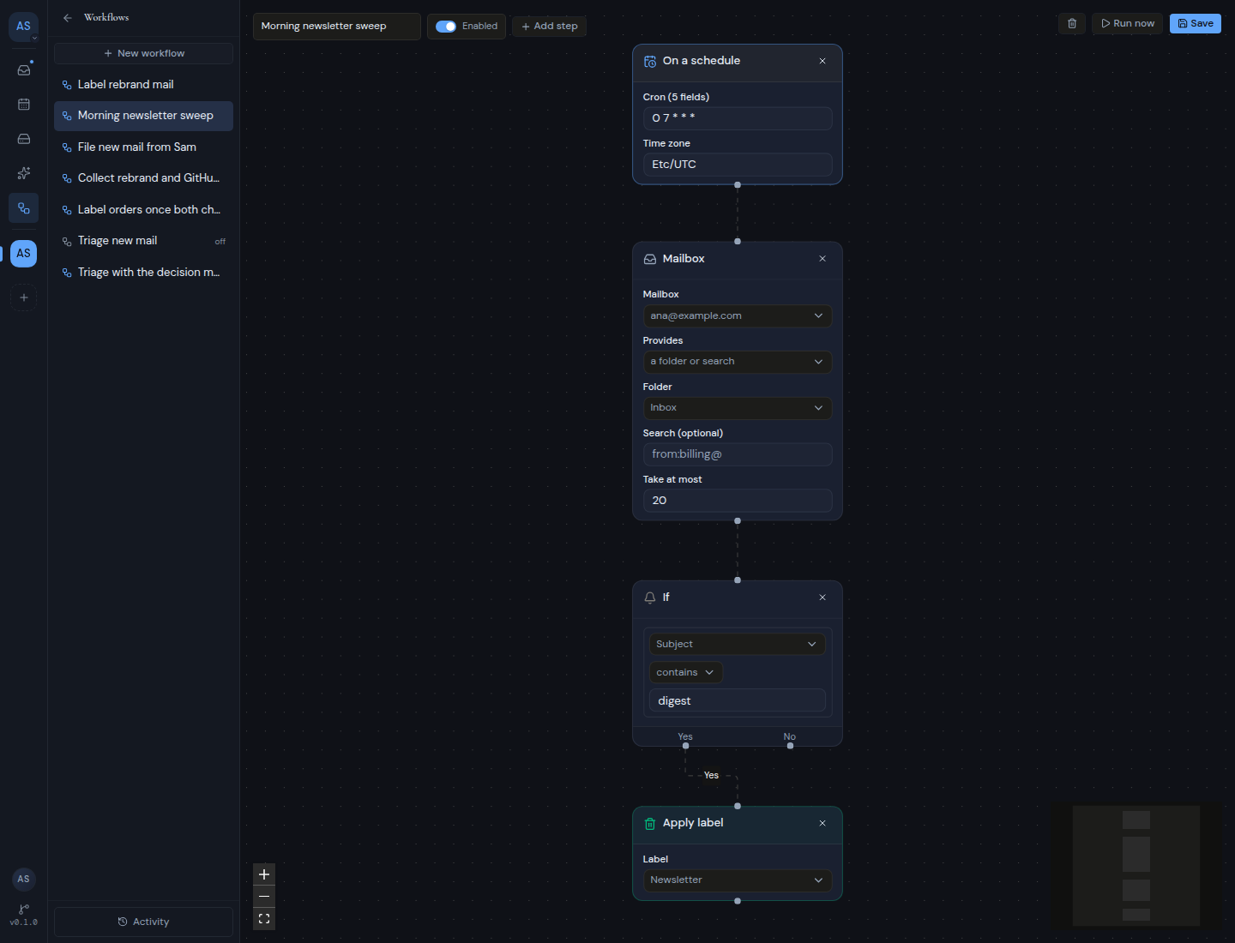The width and height of the screenshot is (1235, 943).
Task: Open the user avatar at the rail bottom
Action: (x=24, y=879)
